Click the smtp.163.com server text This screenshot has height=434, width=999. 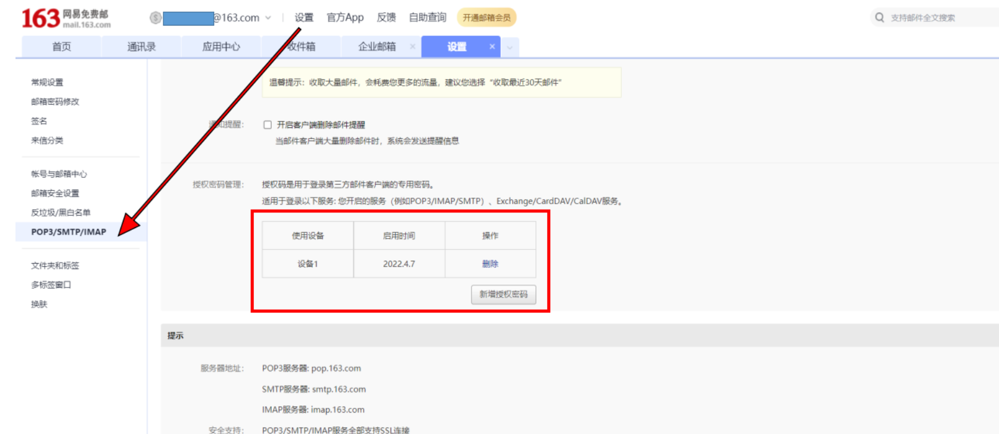point(339,389)
